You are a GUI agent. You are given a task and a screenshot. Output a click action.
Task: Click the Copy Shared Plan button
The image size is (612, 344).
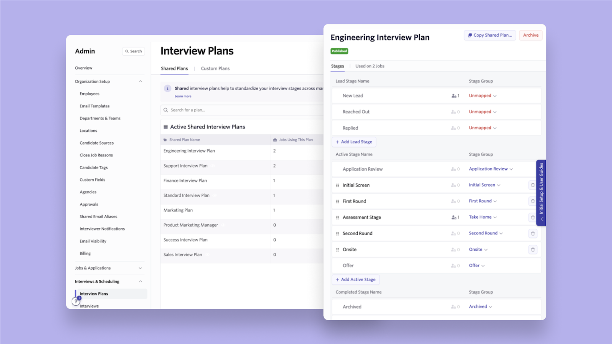coord(490,35)
